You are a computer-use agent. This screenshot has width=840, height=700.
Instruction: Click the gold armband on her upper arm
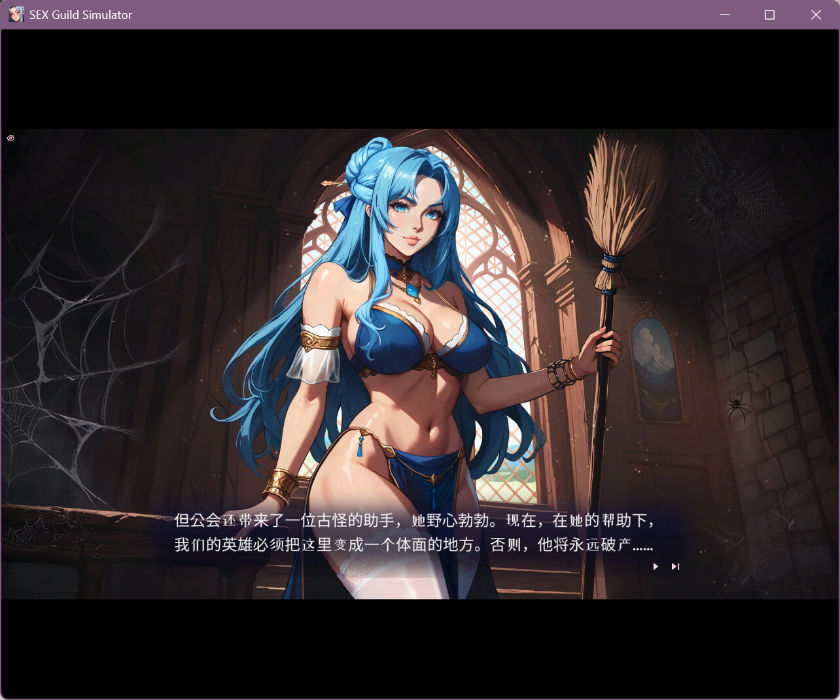320,341
